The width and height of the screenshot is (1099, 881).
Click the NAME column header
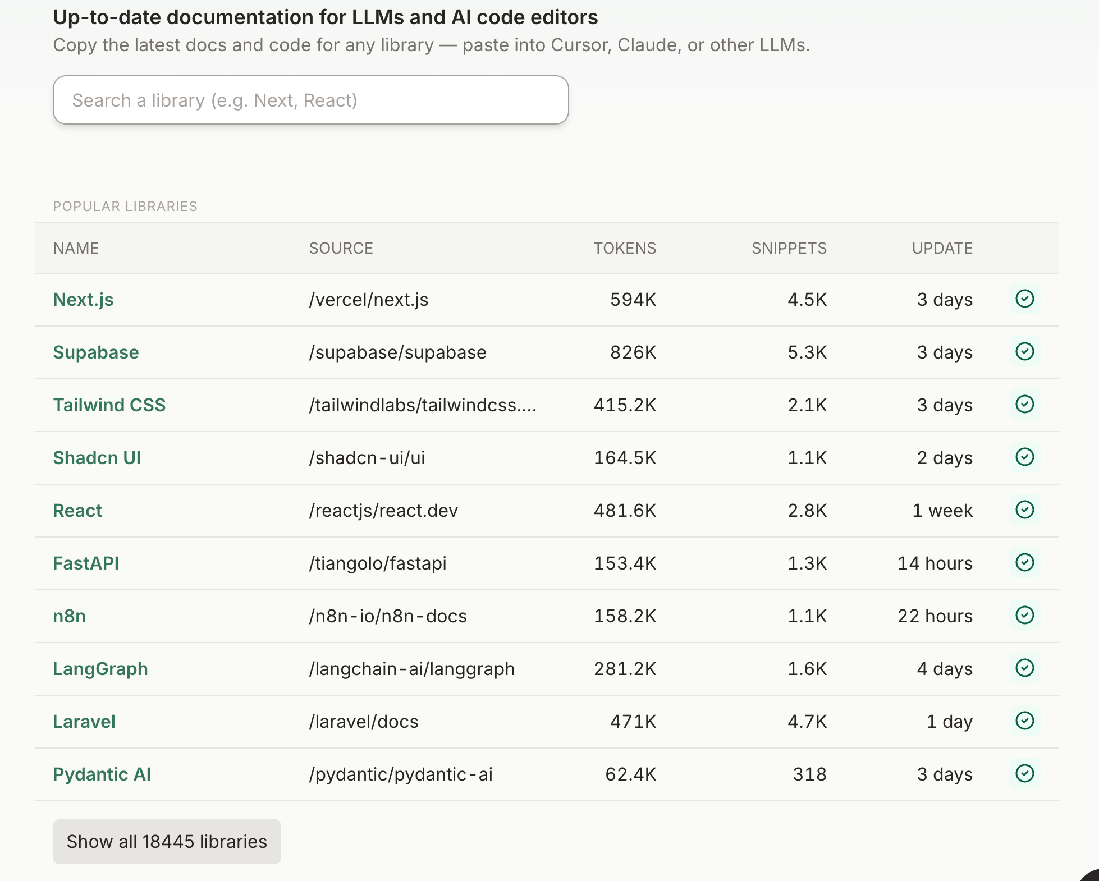pyautogui.click(x=76, y=248)
